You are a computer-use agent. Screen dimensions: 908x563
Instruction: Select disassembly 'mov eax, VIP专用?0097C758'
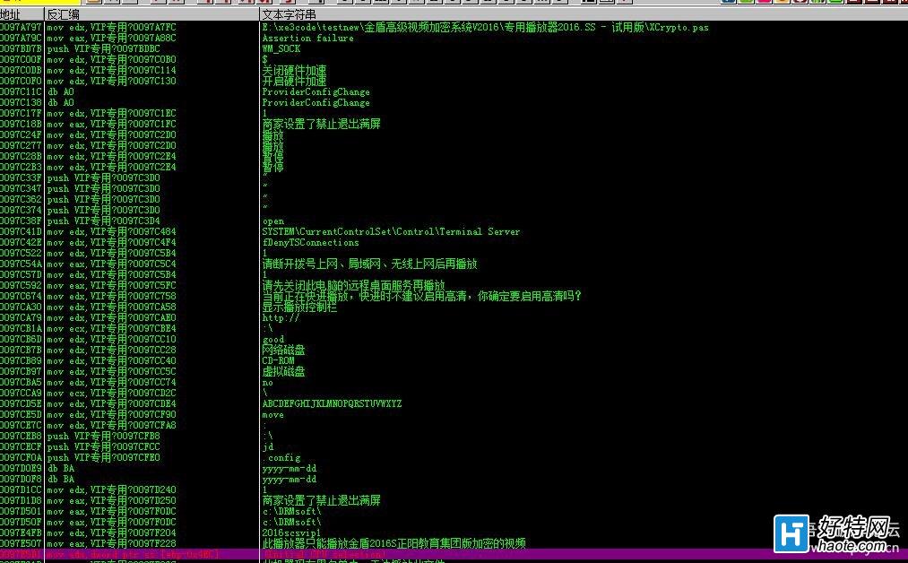[x=111, y=297]
